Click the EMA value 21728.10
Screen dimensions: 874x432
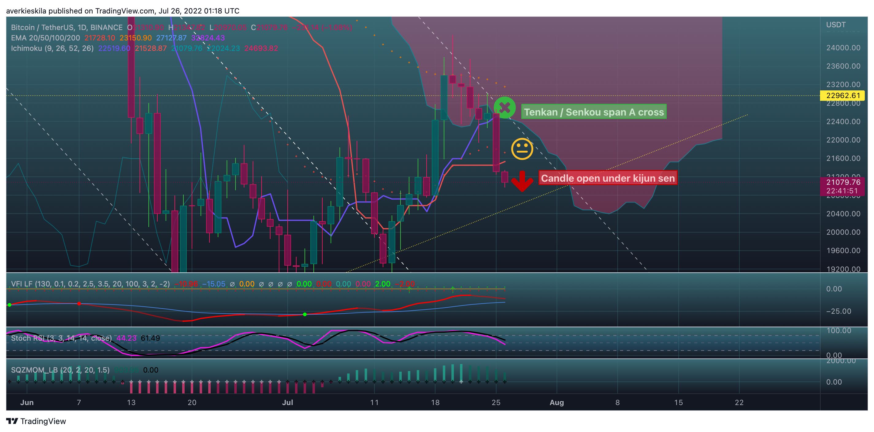100,38
